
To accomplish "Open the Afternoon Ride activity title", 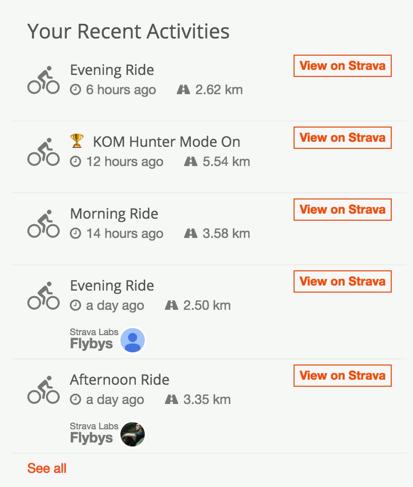I will [x=119, y=380].
